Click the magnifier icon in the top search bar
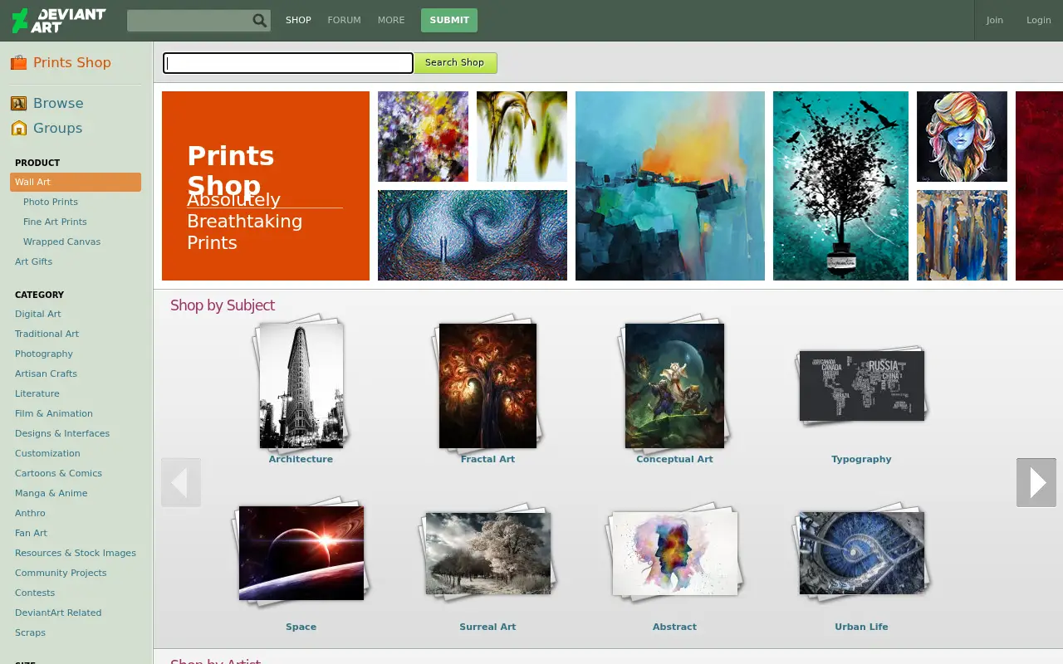Screen dimensions: 1063x664 click(x=260, y=21)
